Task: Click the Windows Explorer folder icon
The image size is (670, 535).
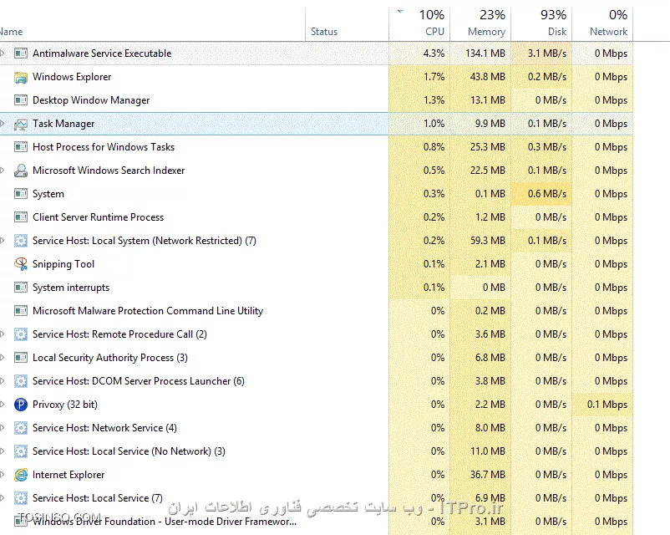Action: pyautogui.click(x=21, y=77)
